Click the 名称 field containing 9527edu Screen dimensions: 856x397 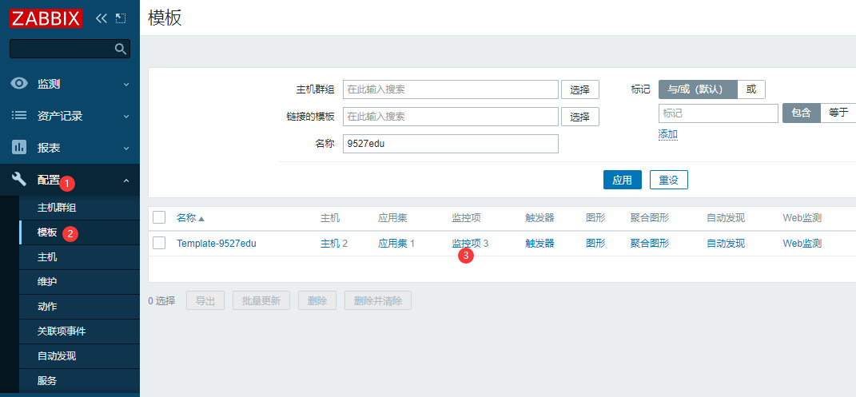tap(451, 144)
